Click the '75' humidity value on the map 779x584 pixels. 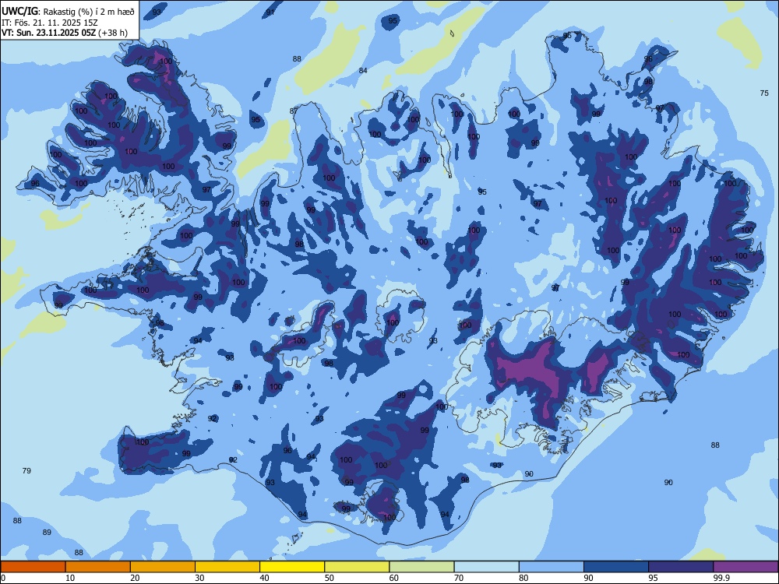764,93
